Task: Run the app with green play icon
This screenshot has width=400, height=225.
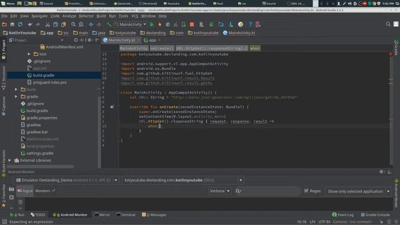Action: pos(152,24)
